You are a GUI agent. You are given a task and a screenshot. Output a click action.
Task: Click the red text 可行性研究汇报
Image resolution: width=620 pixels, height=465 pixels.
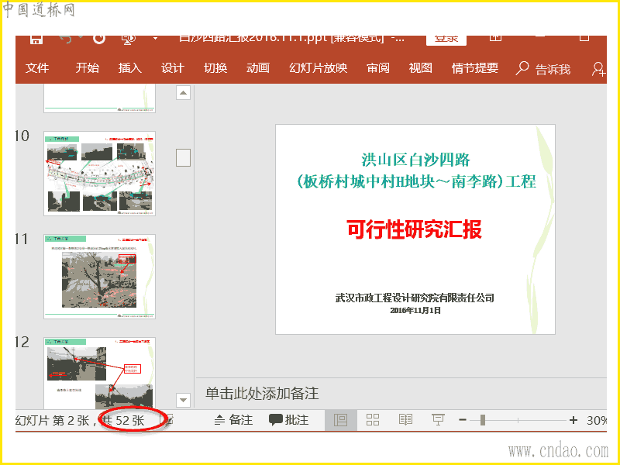click(x=415, y=229)
